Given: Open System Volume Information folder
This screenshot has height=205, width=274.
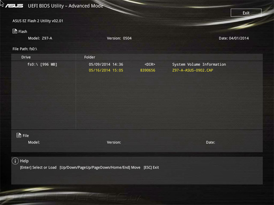Looking at the screenshot, I should [x=199, y=64].
